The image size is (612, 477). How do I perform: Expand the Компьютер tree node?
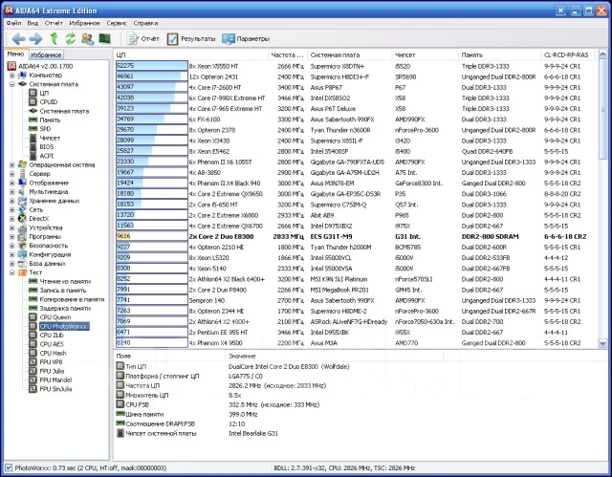12,76
